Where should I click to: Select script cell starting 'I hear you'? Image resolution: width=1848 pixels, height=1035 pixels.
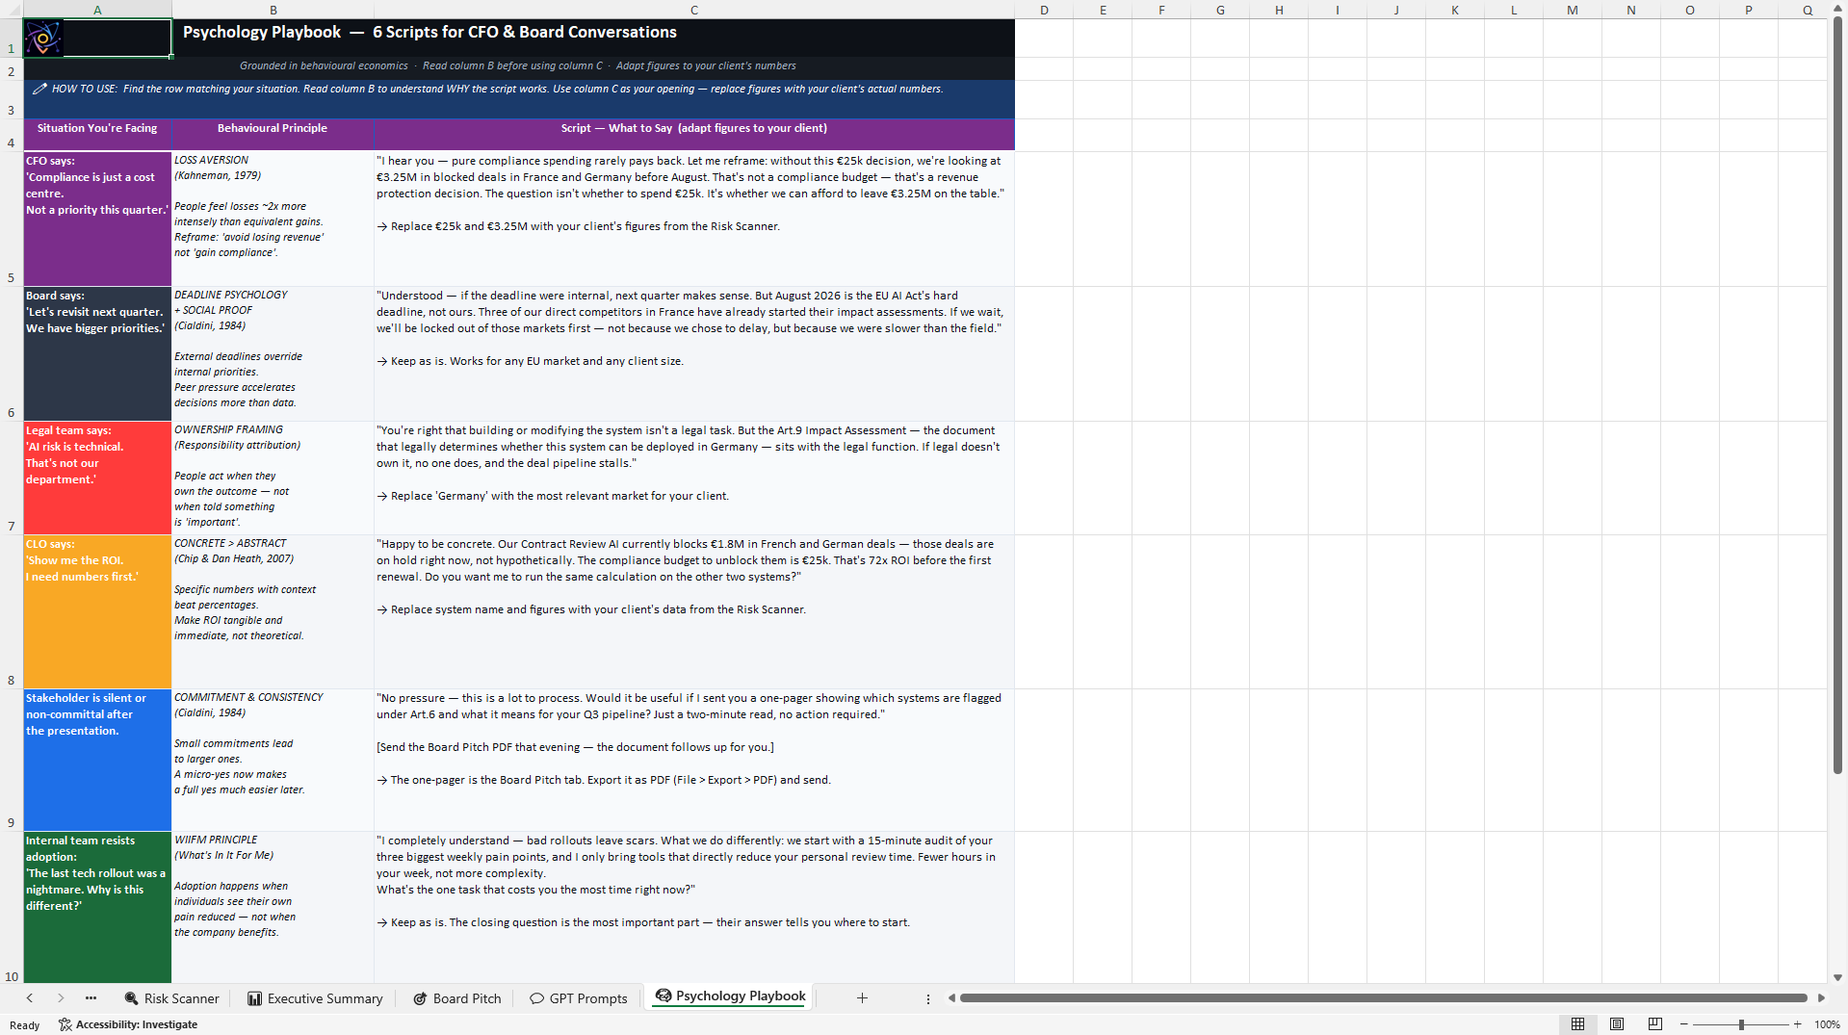[694, 219]
